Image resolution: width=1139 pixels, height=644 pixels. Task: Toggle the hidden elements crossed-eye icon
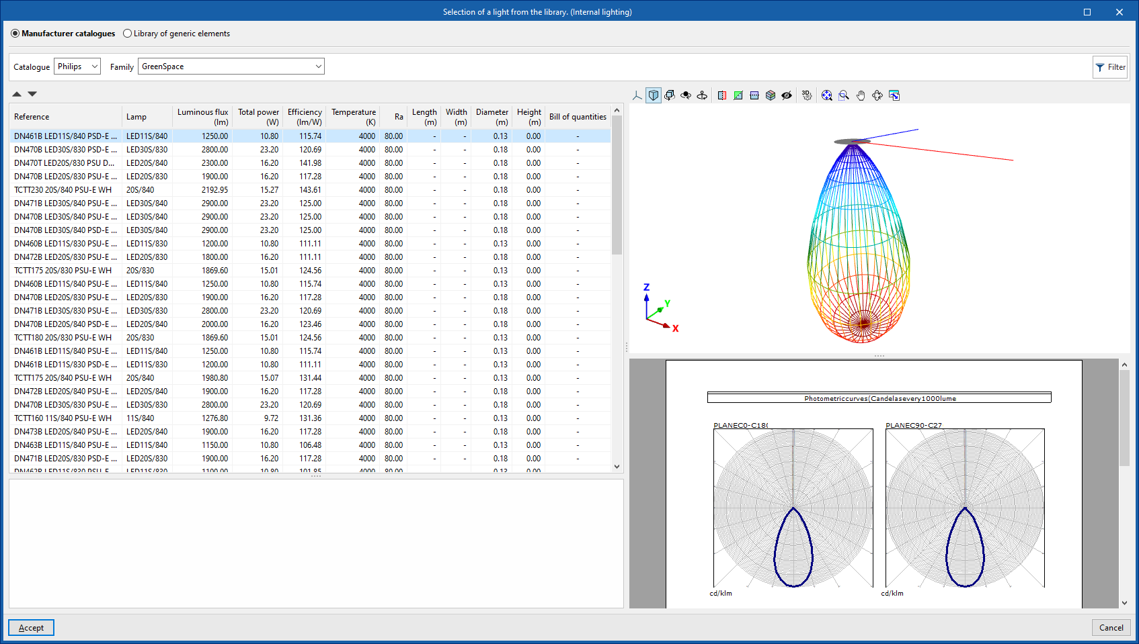pos(787,95)
